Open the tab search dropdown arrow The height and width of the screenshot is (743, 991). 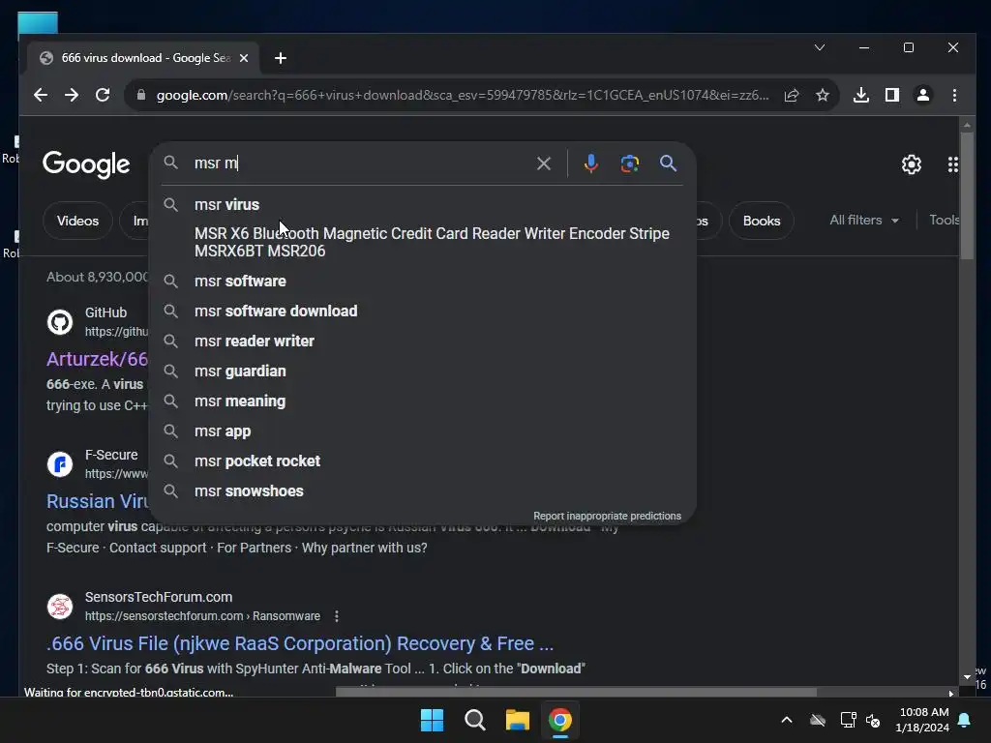coord(820,47)
